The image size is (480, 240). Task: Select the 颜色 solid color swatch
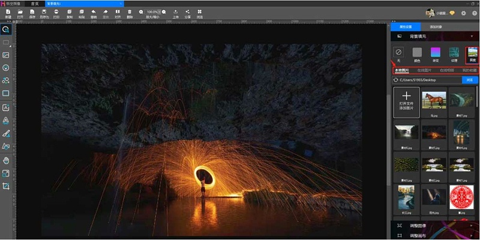417,52
